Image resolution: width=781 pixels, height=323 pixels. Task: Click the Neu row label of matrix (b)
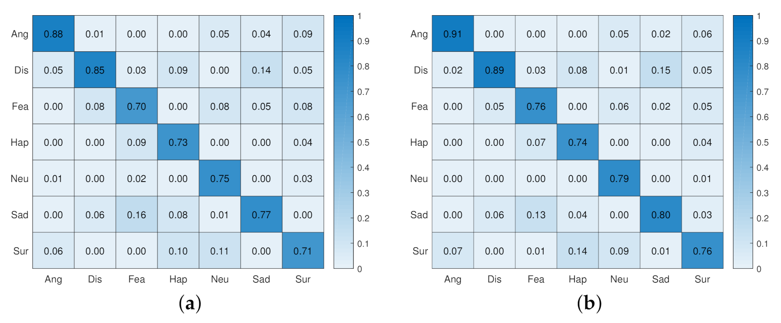pos(419,179)
